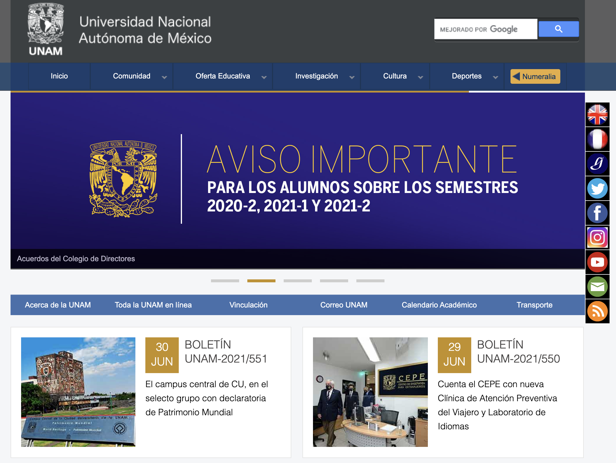Open the Transporte link
This screenshot has width=616, height=463.
535,305
